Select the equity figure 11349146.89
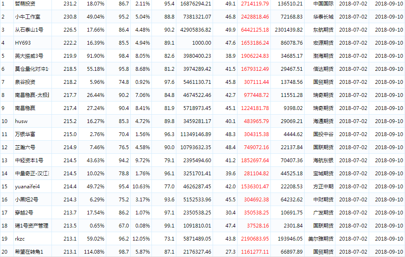Viewport: 405px width, 257px height. tap(196, 134)
